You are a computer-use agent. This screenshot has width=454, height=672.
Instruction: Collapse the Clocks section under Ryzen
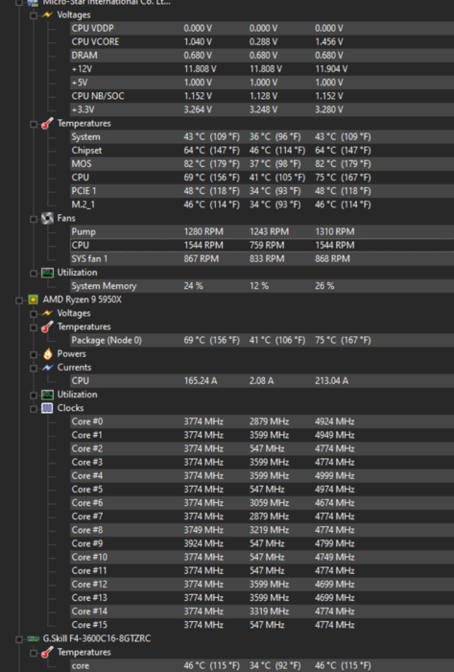pos(34,409)
